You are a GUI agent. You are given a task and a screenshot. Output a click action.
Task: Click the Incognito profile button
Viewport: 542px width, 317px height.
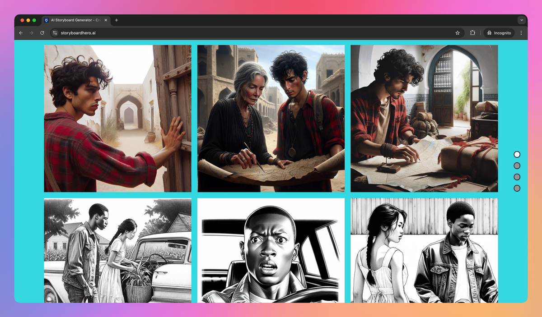click(499, 33)
